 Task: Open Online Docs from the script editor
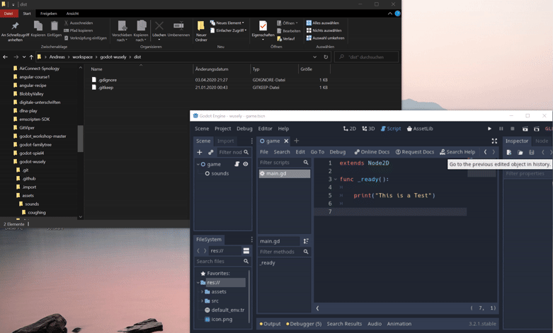[372, 152]
